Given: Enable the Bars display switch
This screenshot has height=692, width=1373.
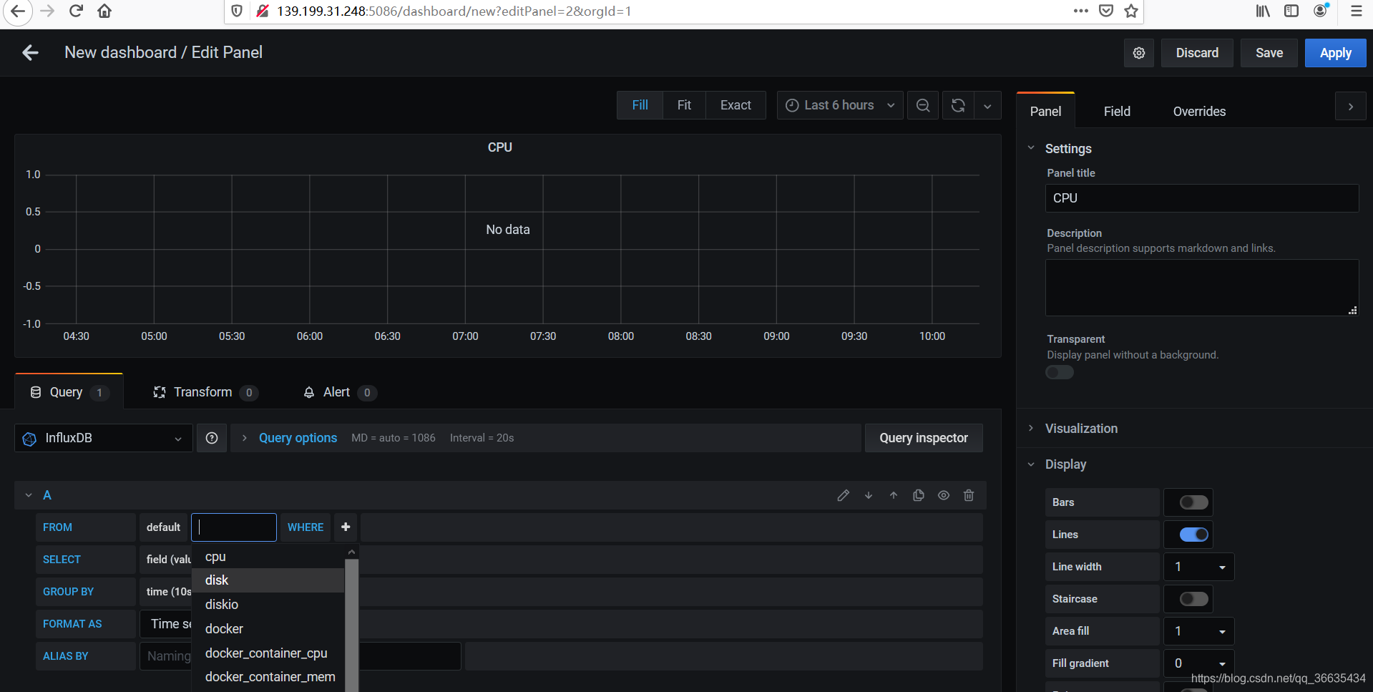Looking at the screenshot, I should click(x=1193, y=502).
